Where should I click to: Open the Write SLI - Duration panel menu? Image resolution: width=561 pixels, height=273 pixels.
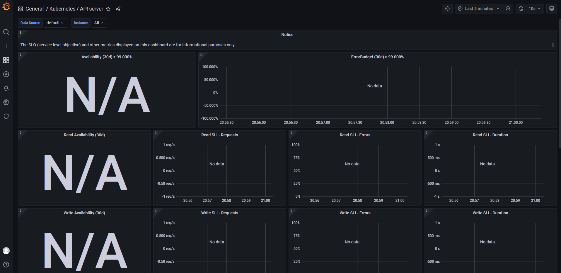click(x=490, y=213)
